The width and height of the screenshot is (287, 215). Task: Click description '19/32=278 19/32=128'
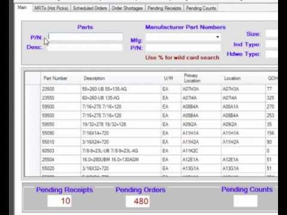pos(121,124)
